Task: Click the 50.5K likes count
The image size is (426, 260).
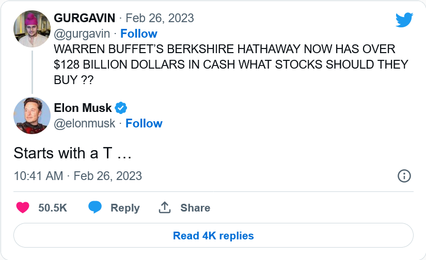Action: pyautogui.click(x=53, y=208)
